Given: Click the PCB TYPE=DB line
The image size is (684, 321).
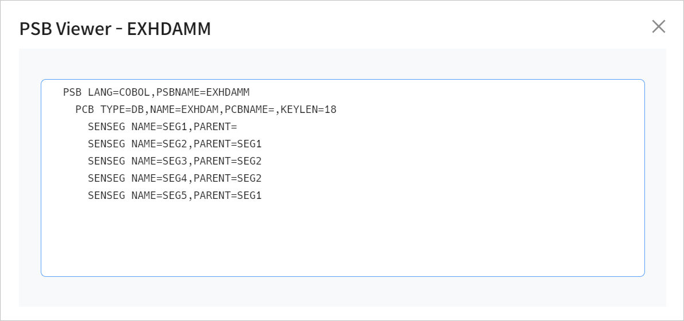Looking at the screenshot, I should (x=205, y=109).
